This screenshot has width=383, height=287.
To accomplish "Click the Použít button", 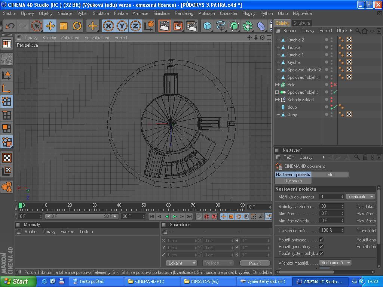I will pyautogui.click(x=255, y=263).
